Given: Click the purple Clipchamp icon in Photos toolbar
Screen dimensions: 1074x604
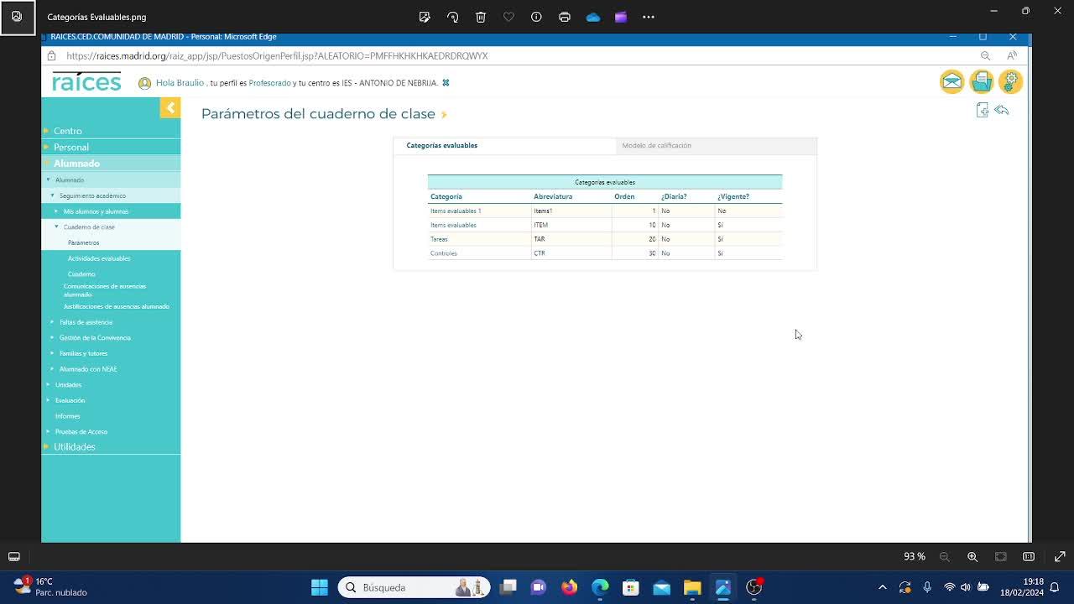Looking at the screenshot, I should (x=621, y=17).
